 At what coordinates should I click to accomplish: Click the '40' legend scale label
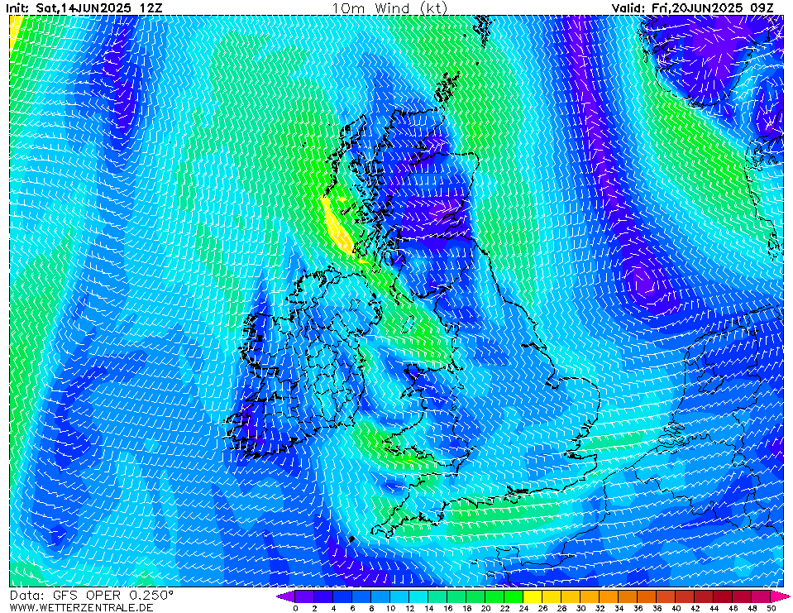(x=676, y=608)
